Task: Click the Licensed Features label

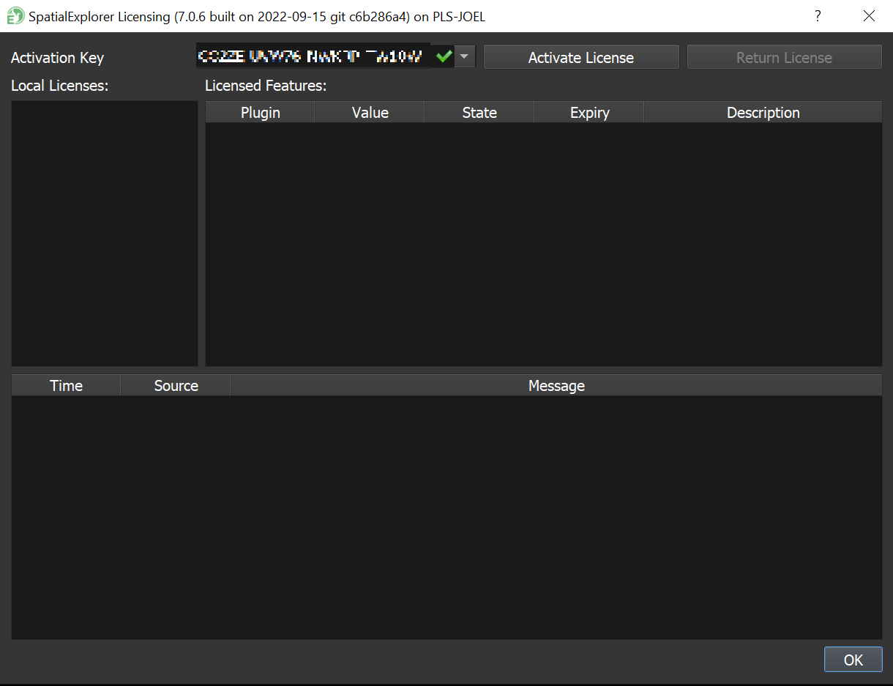Action: click(x=266, y=86)
